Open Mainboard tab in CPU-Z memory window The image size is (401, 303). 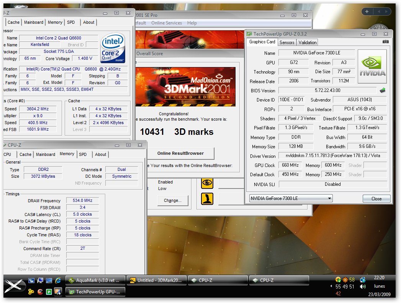[x=46, y=154]
